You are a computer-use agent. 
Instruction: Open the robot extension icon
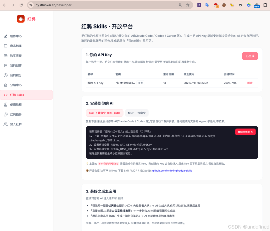pos(240,5)
